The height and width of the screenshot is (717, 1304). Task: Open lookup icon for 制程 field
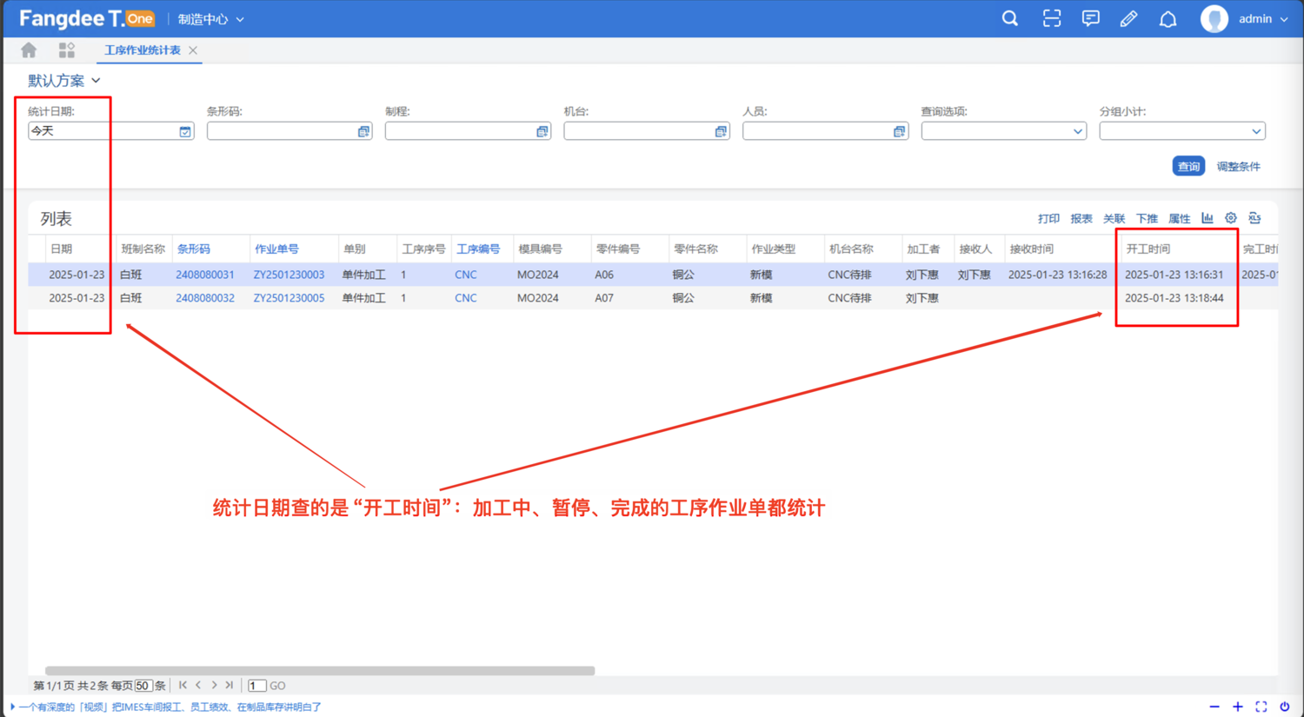(542, 131)
